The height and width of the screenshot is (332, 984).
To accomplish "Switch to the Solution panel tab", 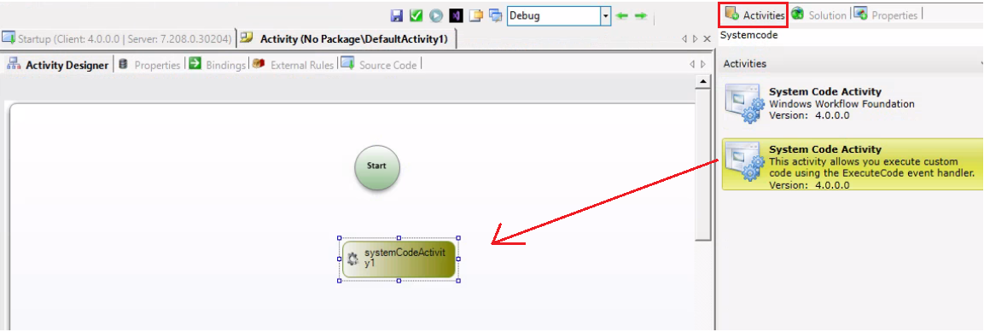I will [x=819, y=15].
